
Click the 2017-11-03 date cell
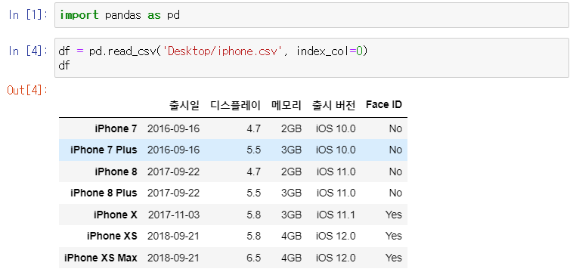(x=174, y=215)
